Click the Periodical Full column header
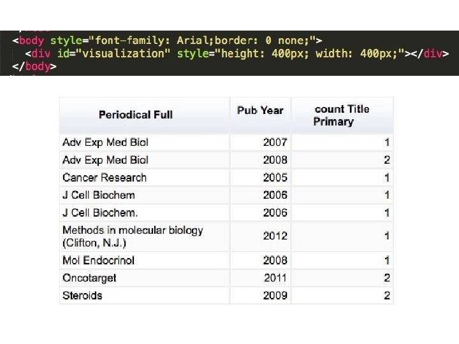Viewport: 459px width, 344px height. click(136, 115)
